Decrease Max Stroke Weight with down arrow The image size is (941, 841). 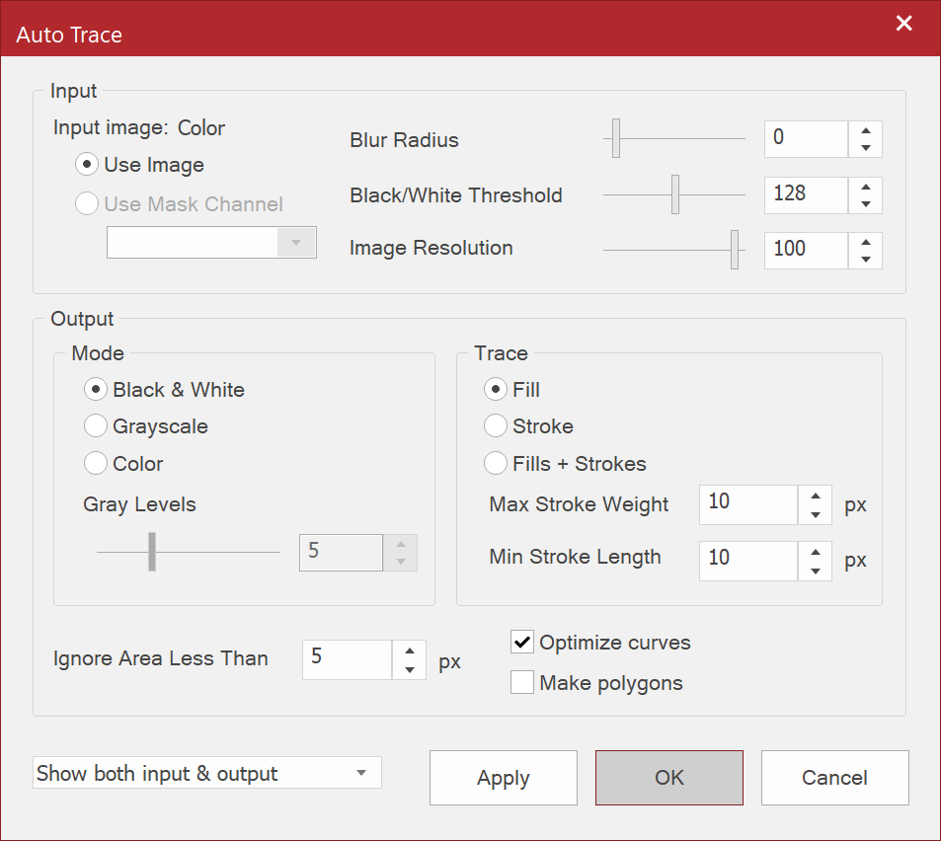pos(815,514)
